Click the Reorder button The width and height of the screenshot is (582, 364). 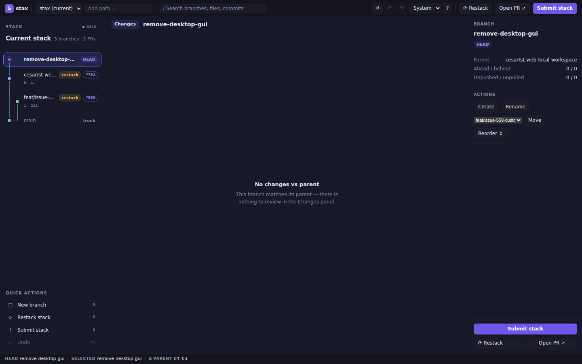coord(490,133)
